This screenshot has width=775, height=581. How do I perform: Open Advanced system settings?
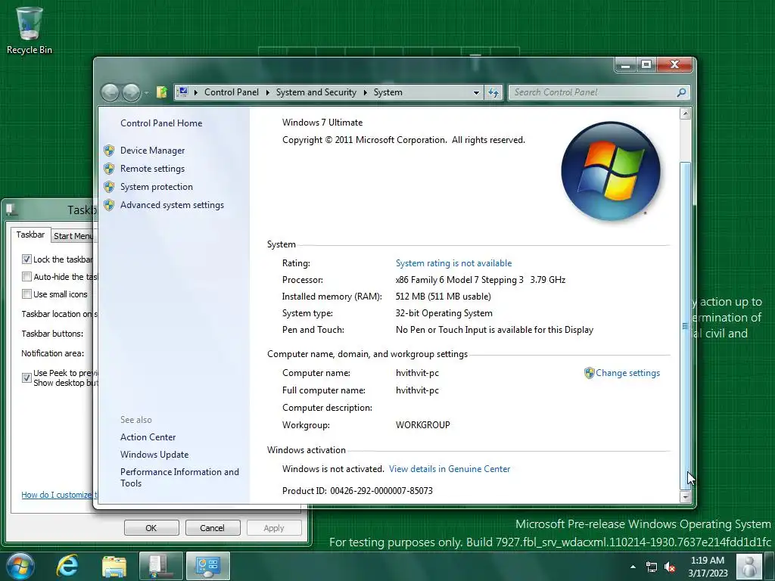pyautogui.click(x=172, y=205)
